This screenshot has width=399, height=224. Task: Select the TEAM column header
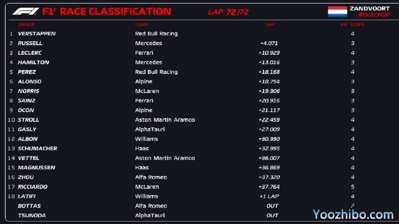click(141, 25)
